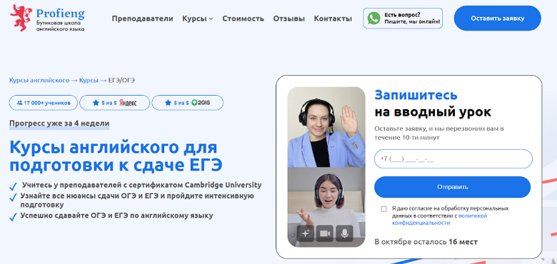The height and width of the screenshot is (264, 557).
Task: Click the star icon in Yandex rating badge
Action: tap(96, 103)
